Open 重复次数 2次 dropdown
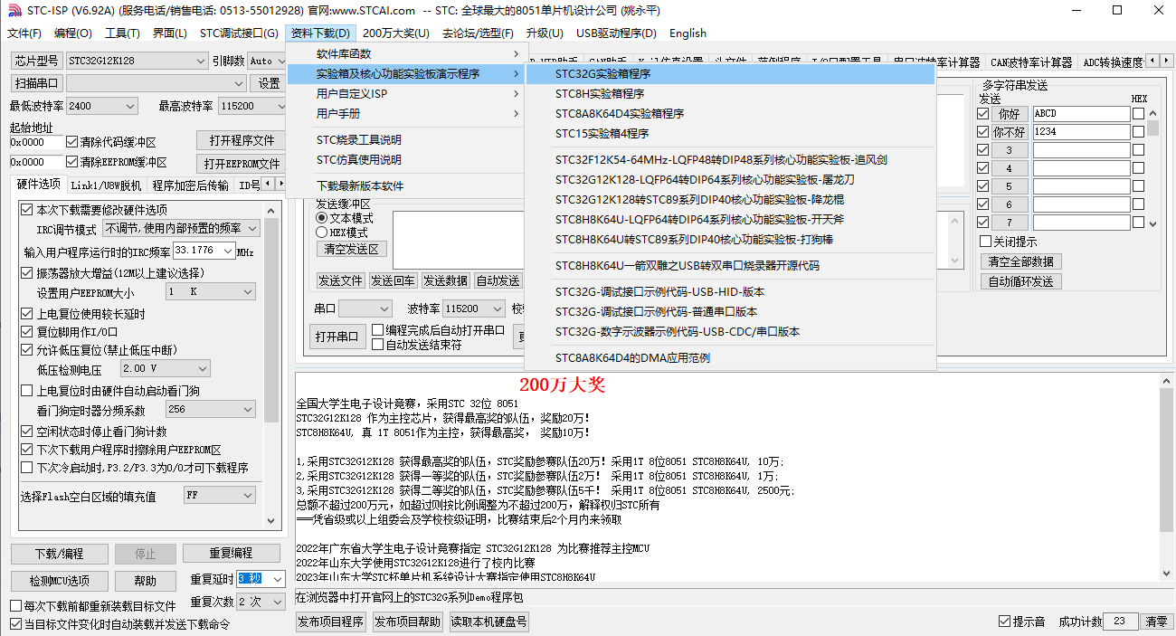This screenshot has height=636, width=1176. click(x=261, y=602)
